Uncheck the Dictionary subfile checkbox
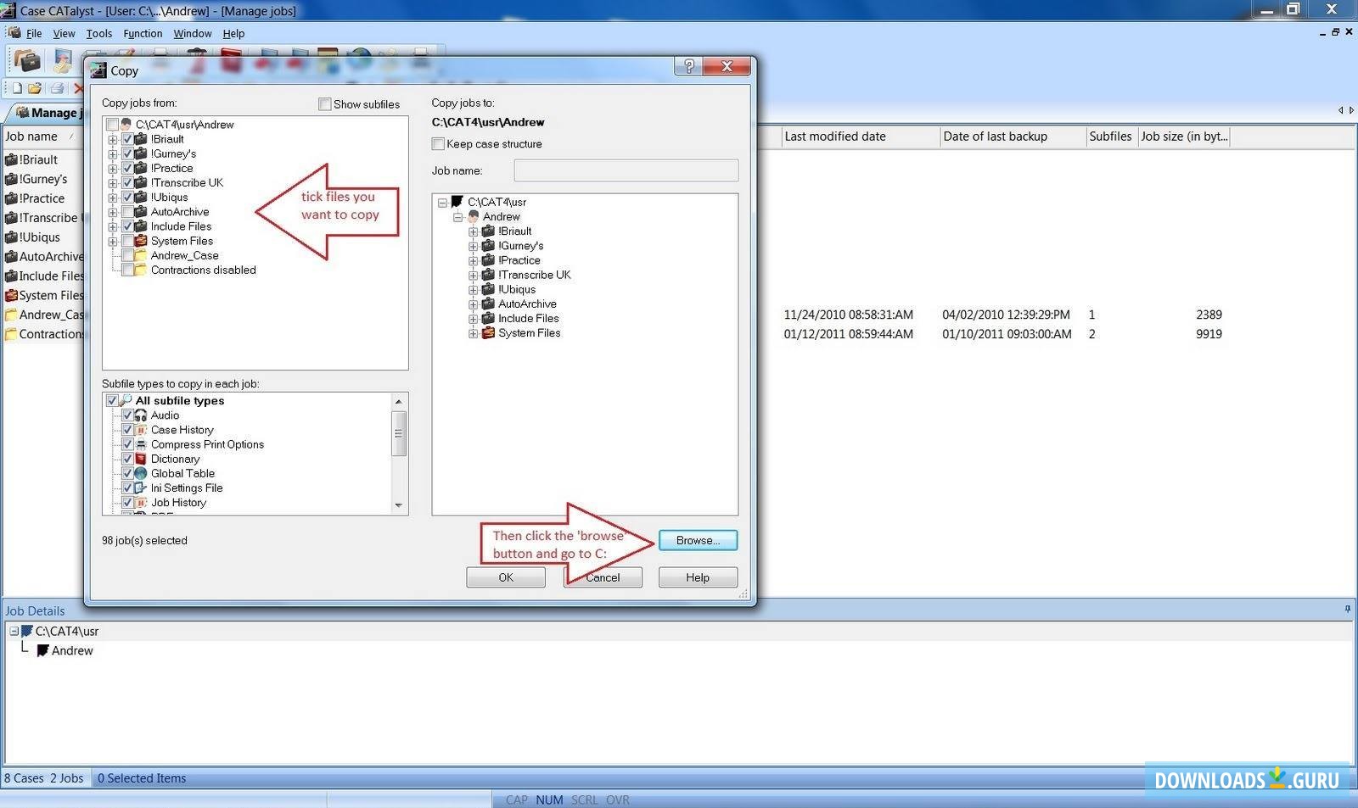The height and width of the screenshot is (808, 1358). pyautogui.click(x=127, y=459)
